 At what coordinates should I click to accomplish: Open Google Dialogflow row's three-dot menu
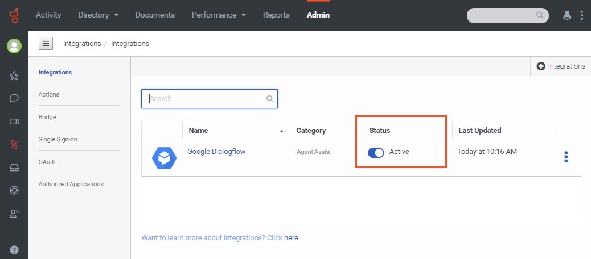(x=566, y=157)
